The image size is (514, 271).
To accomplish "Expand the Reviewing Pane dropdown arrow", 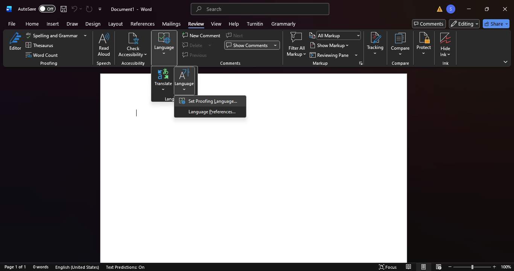I will pyautogui.click(x=356, y=55).
